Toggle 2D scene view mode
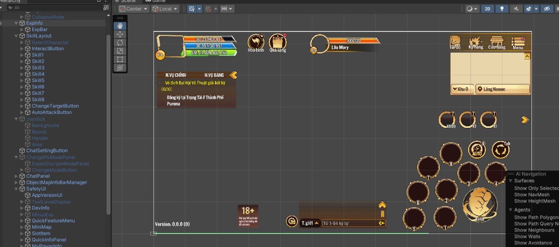 (x=487, y=9)
